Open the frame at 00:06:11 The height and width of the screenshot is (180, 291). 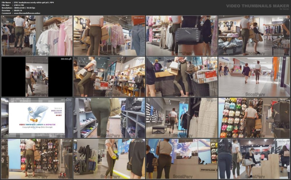pos(182,118)
